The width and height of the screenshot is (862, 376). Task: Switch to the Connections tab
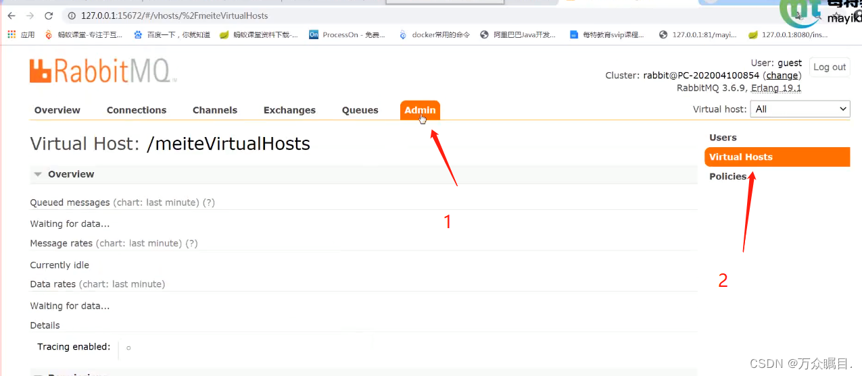point(137,110)
